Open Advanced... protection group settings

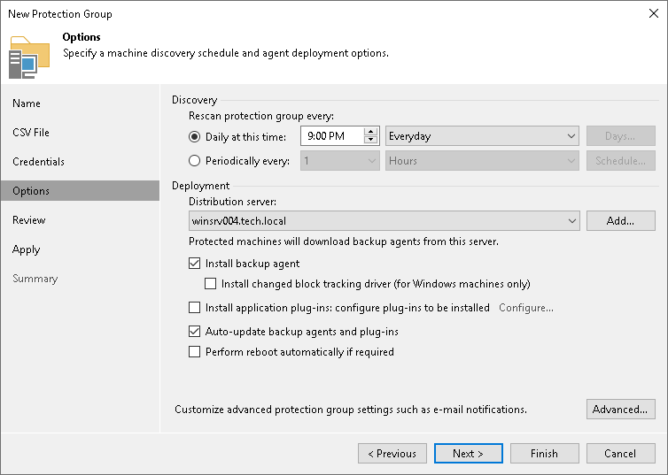pos(621,409)
